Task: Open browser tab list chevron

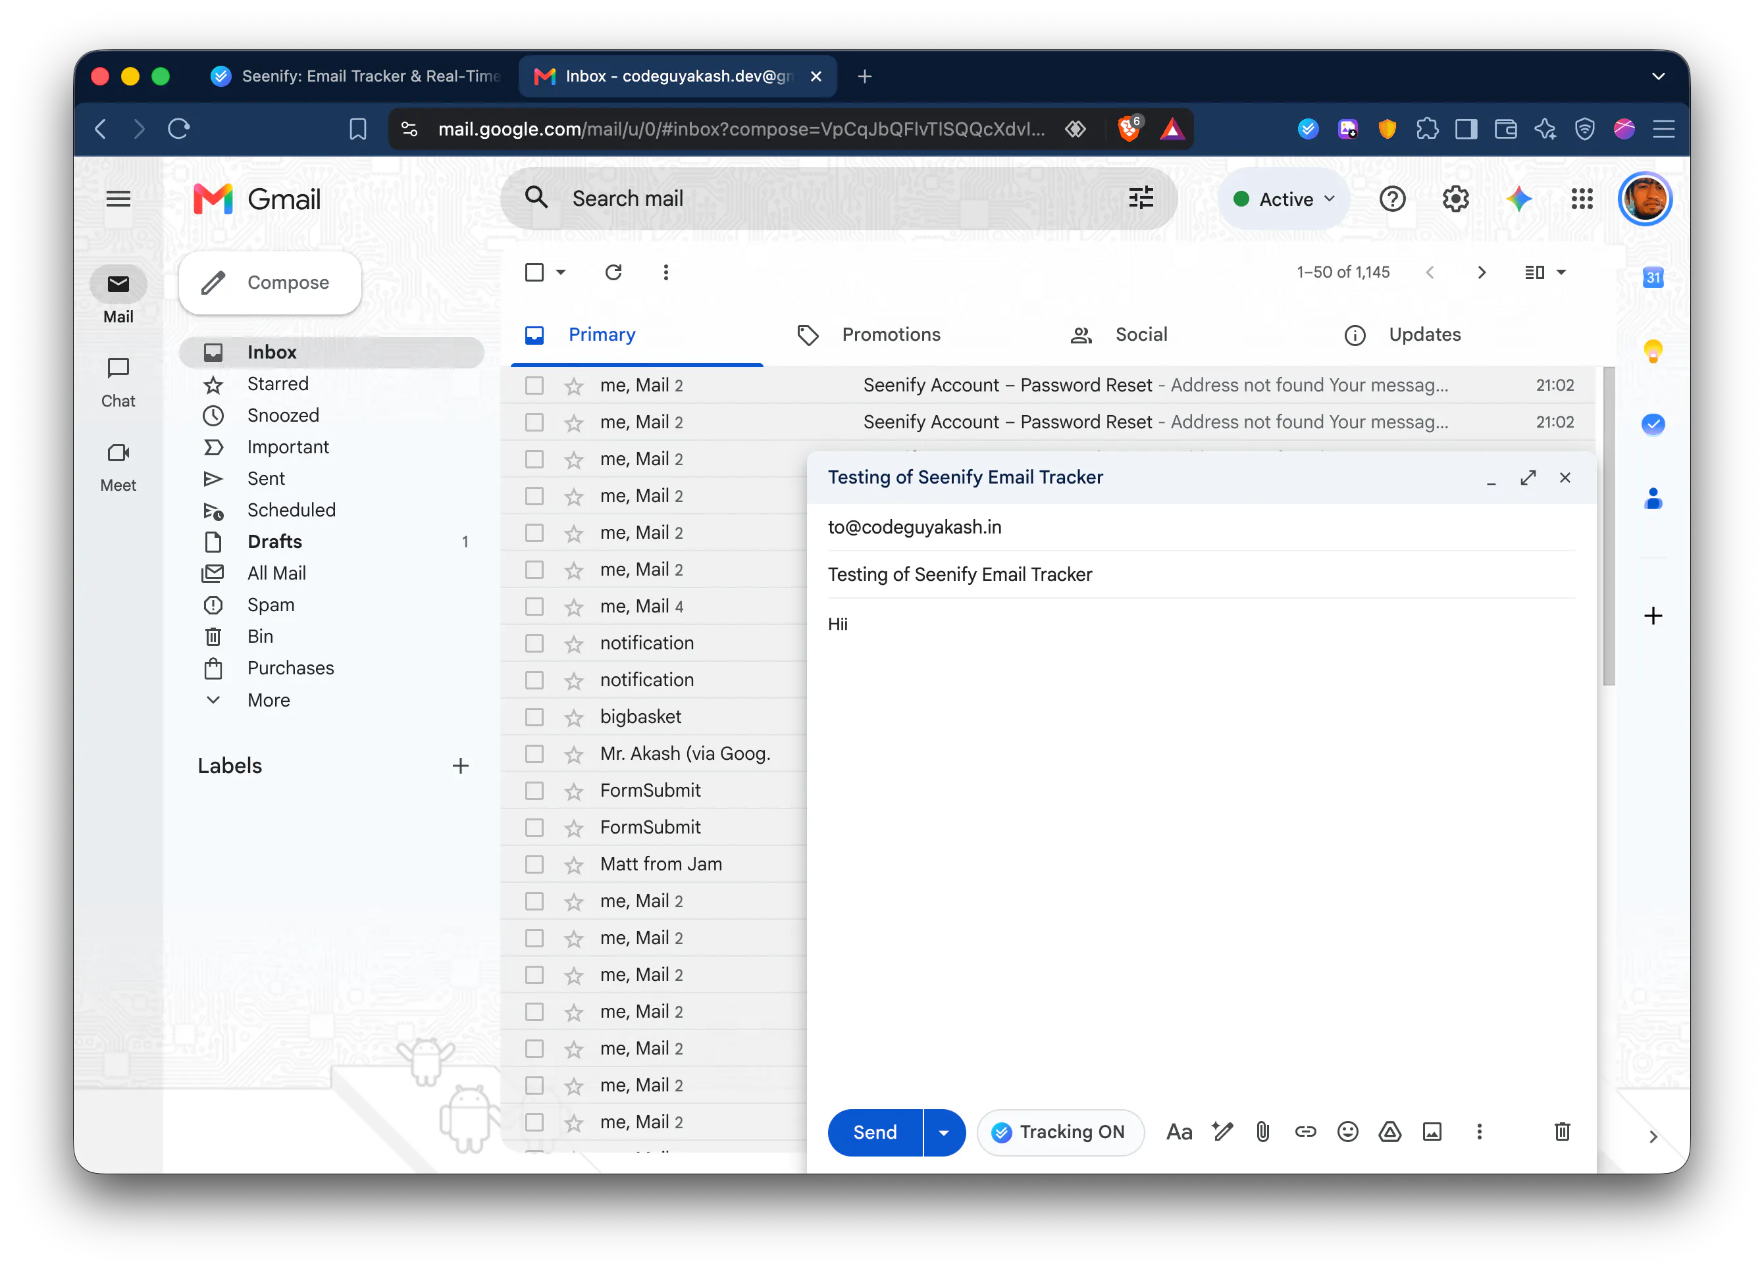Action: pyautogui.click(x=1657, y=76)
